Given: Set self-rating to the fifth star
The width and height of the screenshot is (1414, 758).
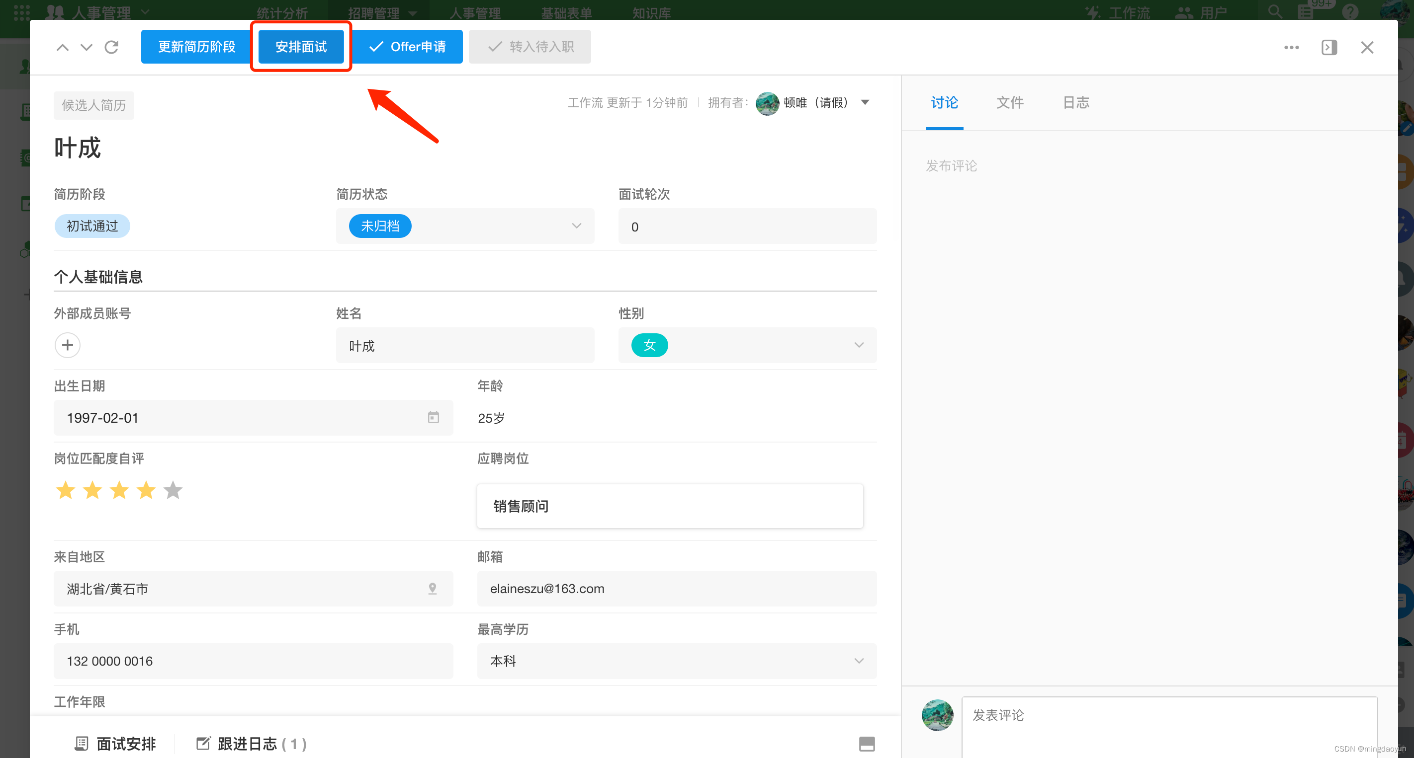Looking at the screenshot, I should pos(173,490).
